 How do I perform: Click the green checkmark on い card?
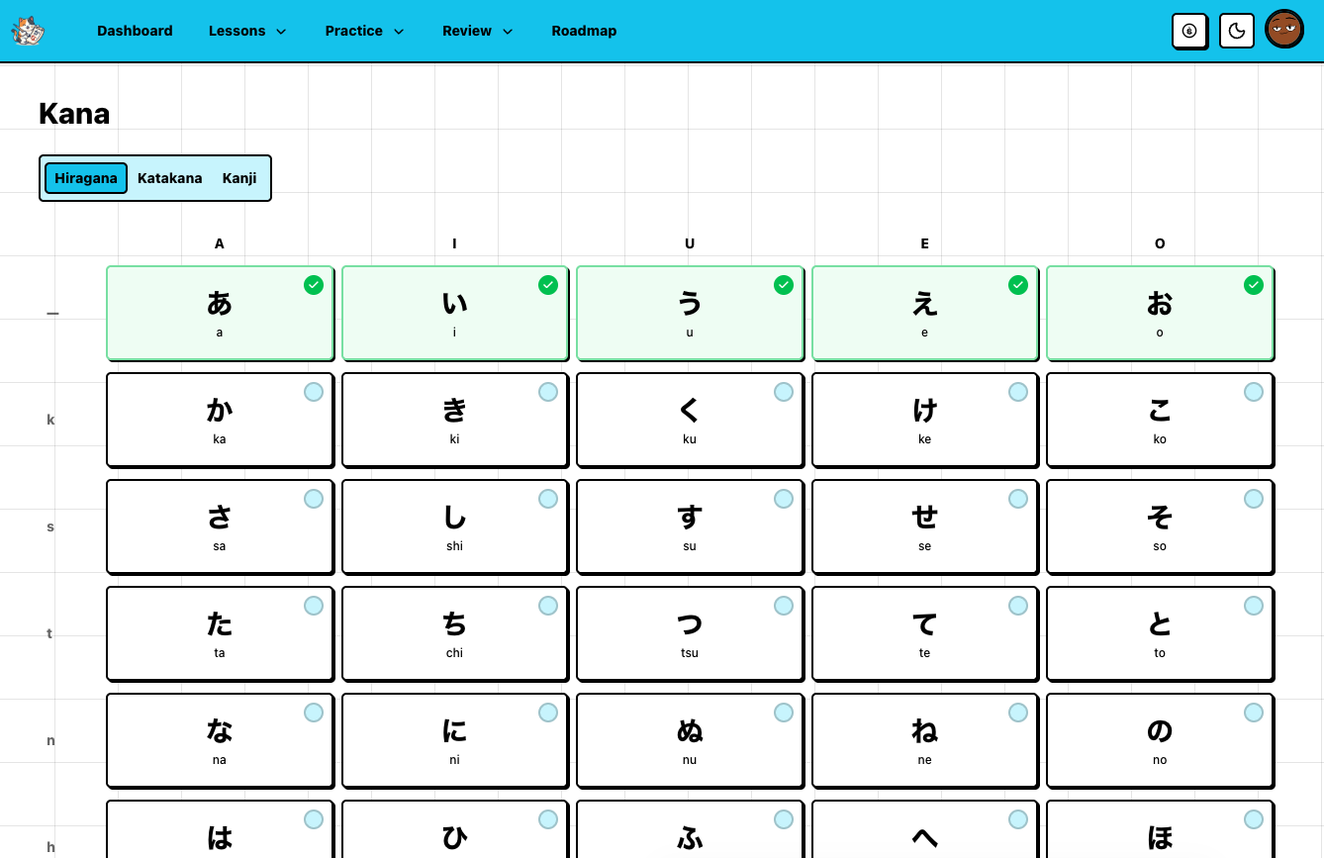tap(548, 285)
